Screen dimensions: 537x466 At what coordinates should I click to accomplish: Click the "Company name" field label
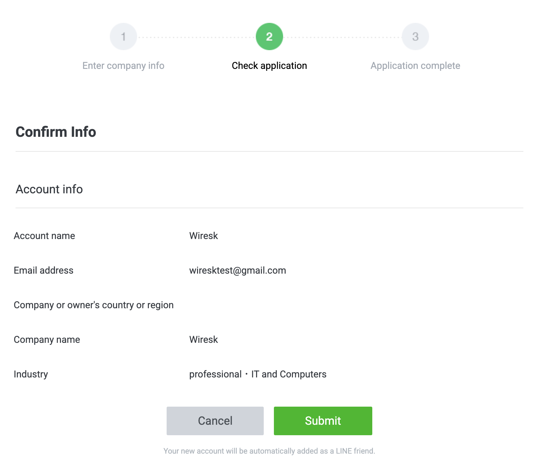click(47, 340)
